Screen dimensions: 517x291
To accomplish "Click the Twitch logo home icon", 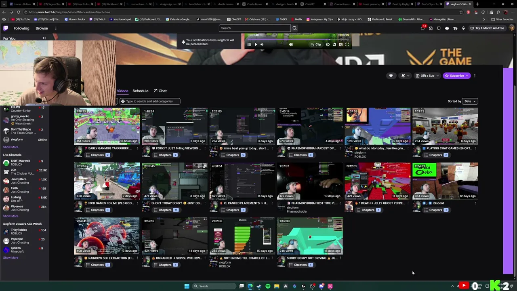I will [6, 28].
